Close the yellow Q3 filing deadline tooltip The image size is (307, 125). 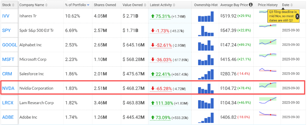point(297,16)
